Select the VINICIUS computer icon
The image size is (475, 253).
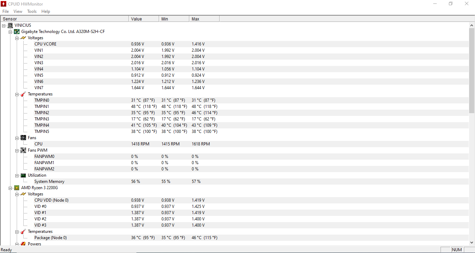(10, 25)
